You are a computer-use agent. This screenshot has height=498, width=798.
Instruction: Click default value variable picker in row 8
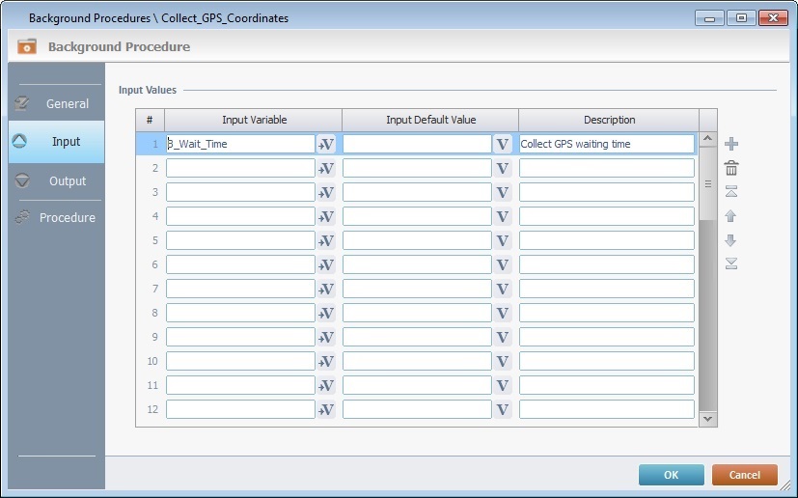(x=502, y=313)
